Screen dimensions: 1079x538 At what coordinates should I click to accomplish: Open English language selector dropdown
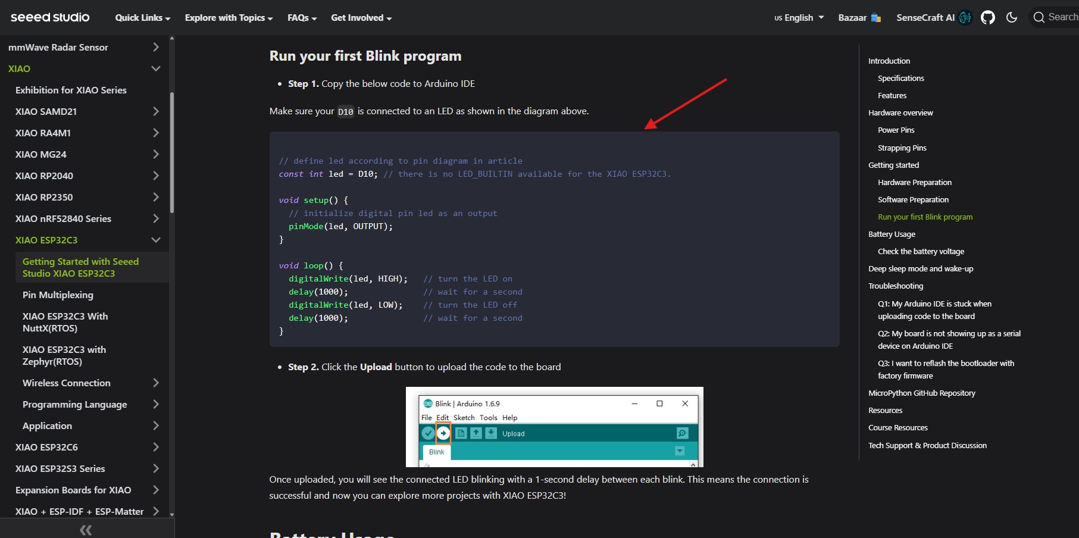(x=799, y=18)
